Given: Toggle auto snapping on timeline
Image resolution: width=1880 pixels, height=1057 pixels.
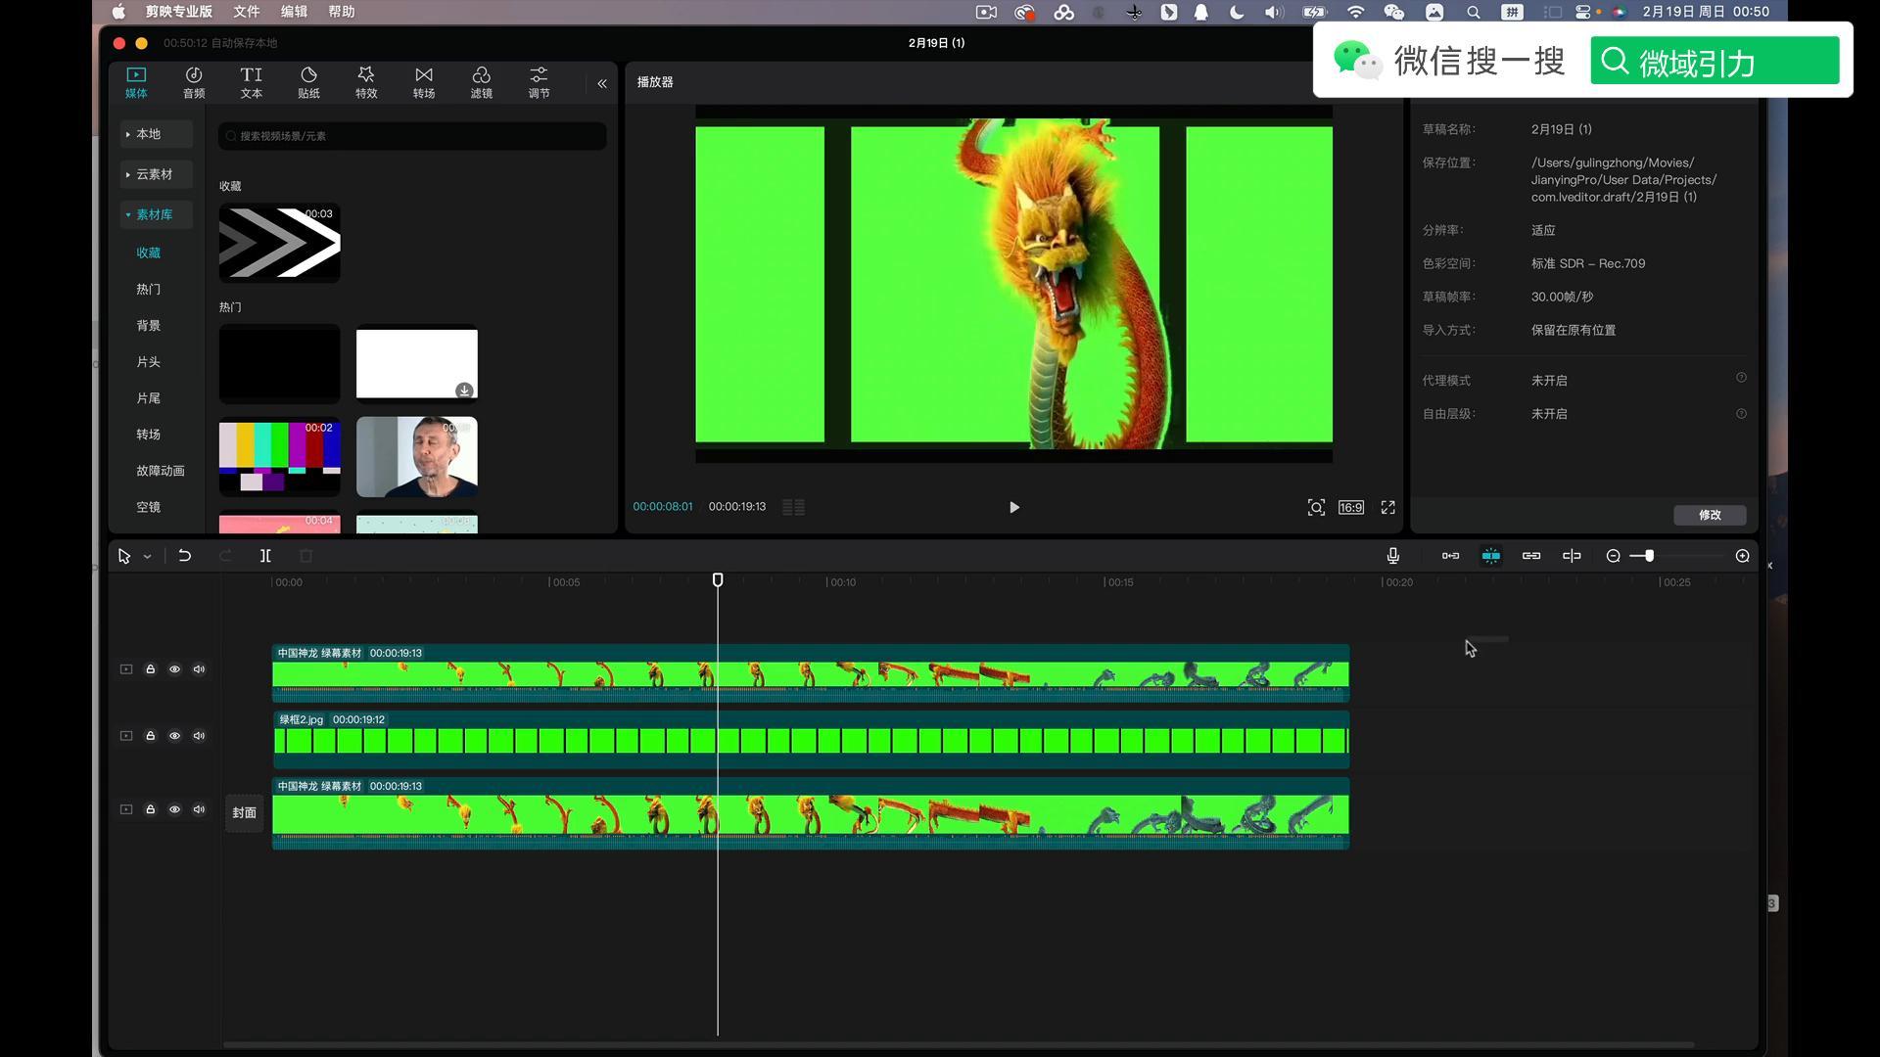Looking at the screenshot, I should point(1491,556).
